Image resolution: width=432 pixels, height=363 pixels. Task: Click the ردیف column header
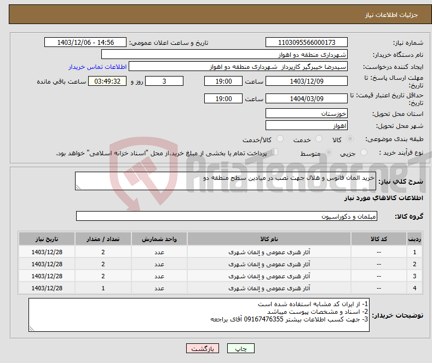click(414, 239)
